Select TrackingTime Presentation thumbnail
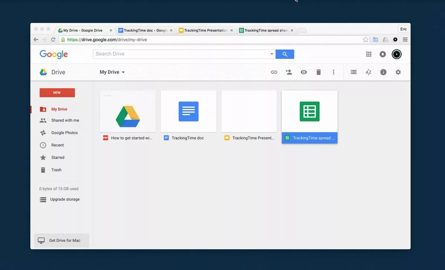The height and width of the screenshot is (270, 445). pos(249,111)
